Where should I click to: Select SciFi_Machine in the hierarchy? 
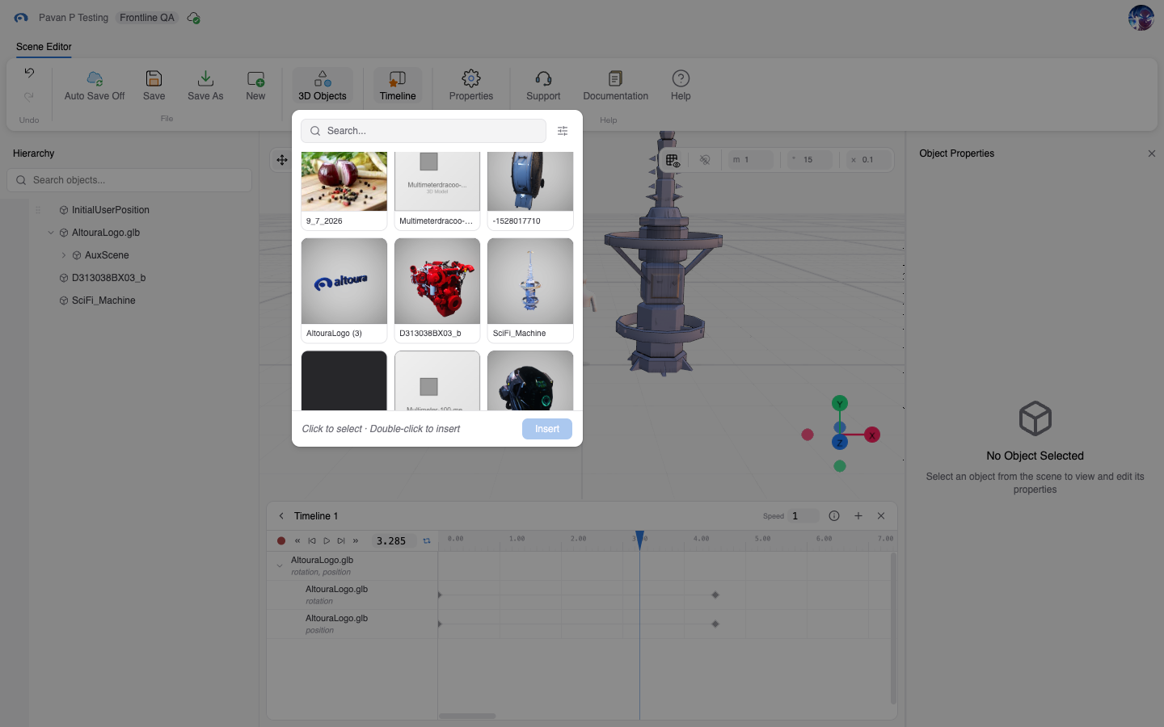(x=103, y=300)
